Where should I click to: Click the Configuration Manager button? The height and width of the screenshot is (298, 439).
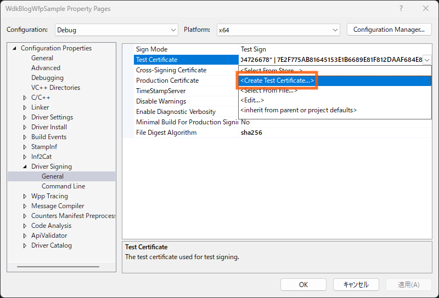(x=389, y=30)
